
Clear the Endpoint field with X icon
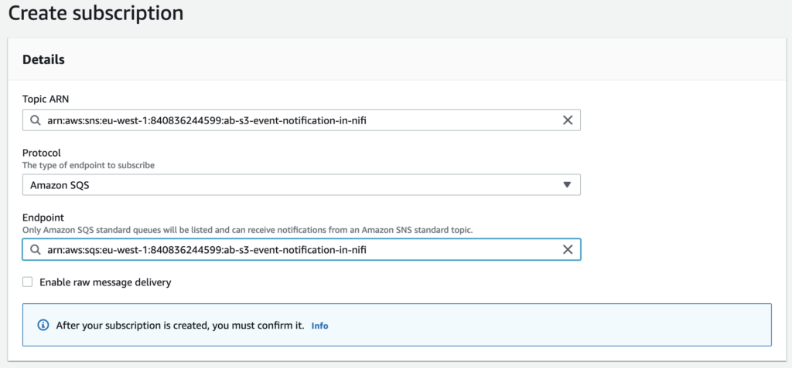[x=567, y=250]
